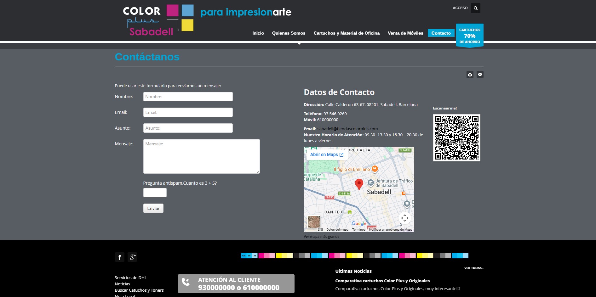Open the Facebook social icon
The height and width of the screenshot is (297, 596).
(119, 257)
